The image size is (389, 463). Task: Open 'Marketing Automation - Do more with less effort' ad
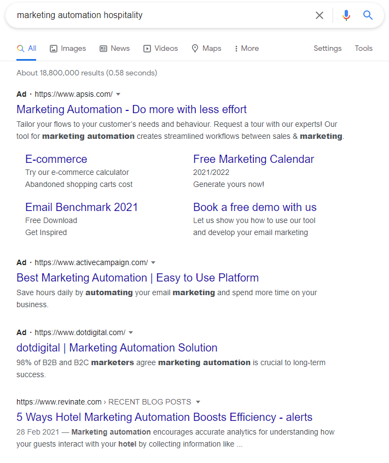click(x=131, y=109)
